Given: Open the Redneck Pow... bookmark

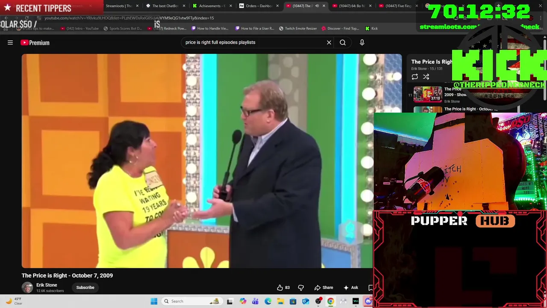Looking at the screenshot, I should (167, 29).
